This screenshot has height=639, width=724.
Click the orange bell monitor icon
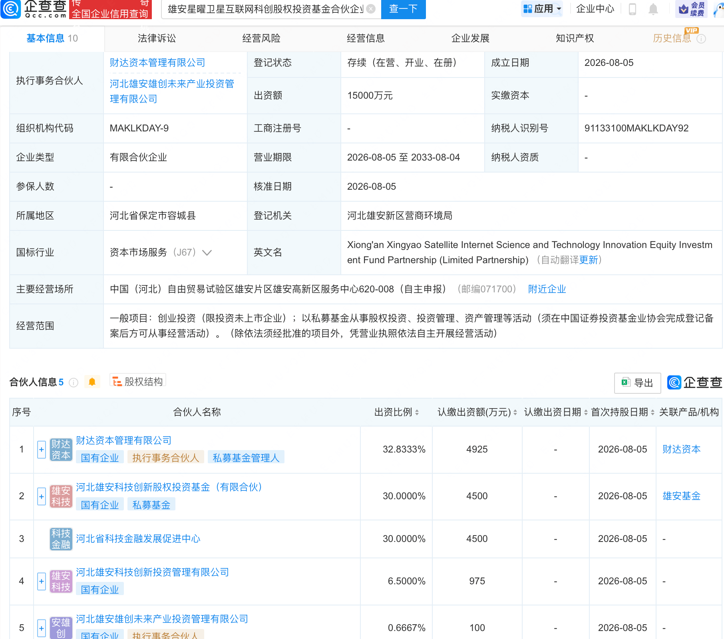(92, 382)
